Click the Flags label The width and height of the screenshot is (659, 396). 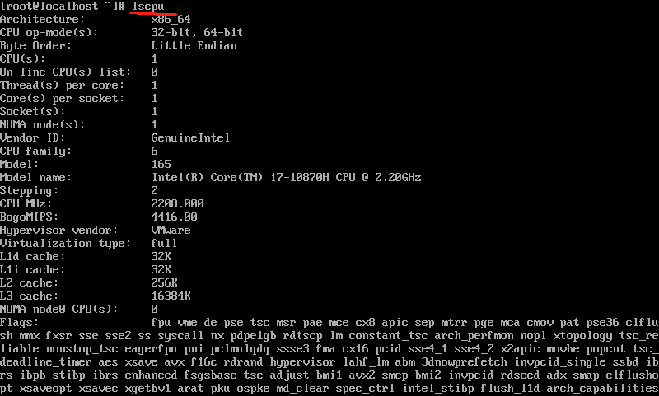[x=19, y=323]
